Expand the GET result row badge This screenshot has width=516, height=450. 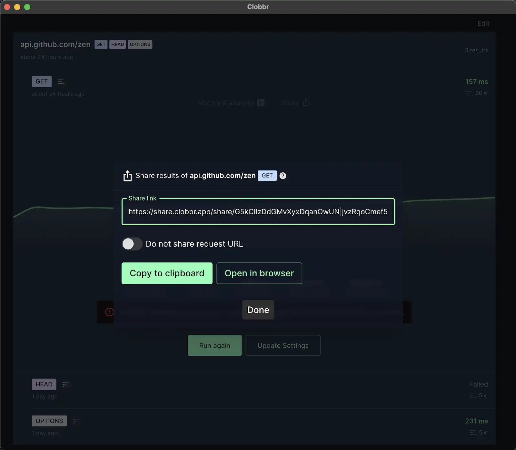tap(42, 81)
